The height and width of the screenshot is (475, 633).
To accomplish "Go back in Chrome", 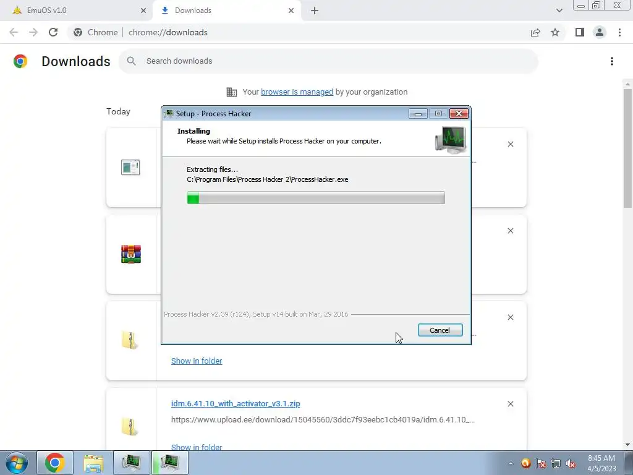I will 14,32.
